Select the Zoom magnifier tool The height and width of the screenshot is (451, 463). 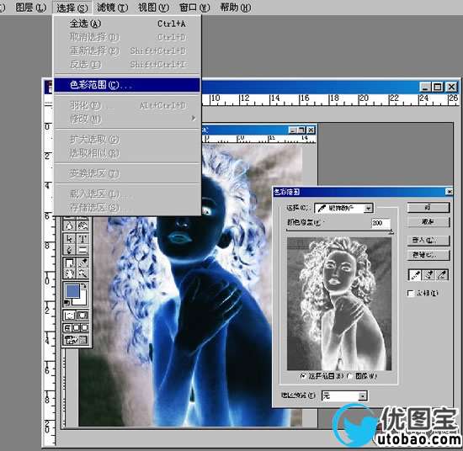click(x=82, y=274)
